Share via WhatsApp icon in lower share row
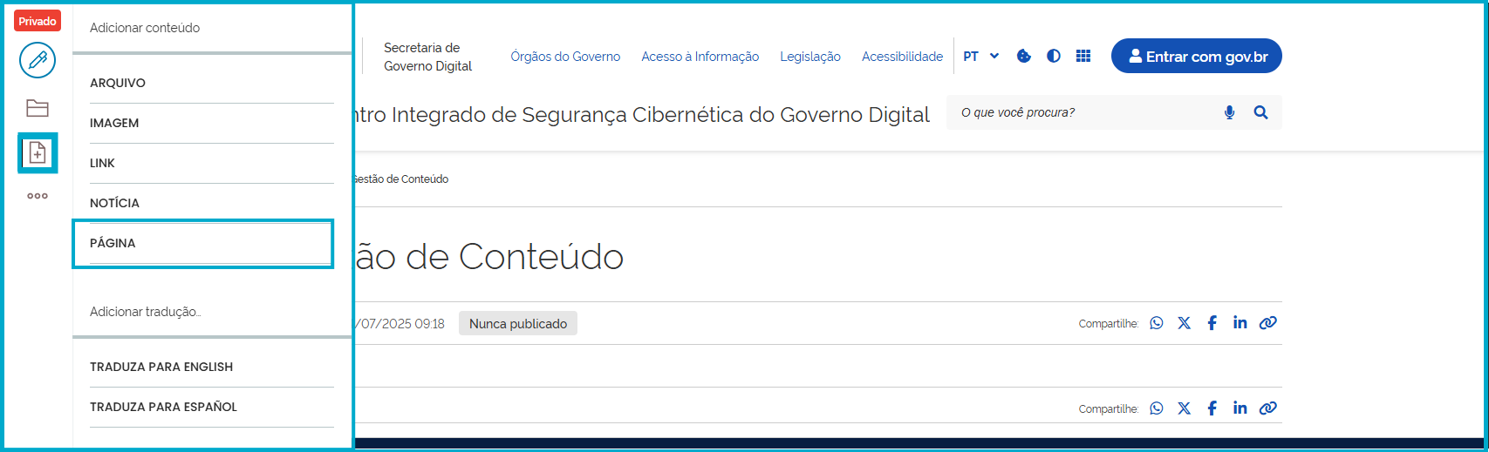Screen dimensions: 1489x452 pyautogui.click(x=1157, y=408)
